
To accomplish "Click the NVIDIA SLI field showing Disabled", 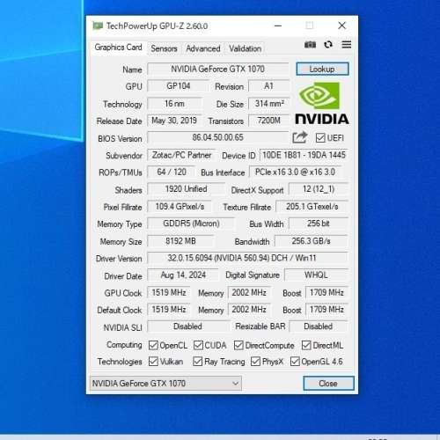I will pyautogui.click(x=188, y=326).
